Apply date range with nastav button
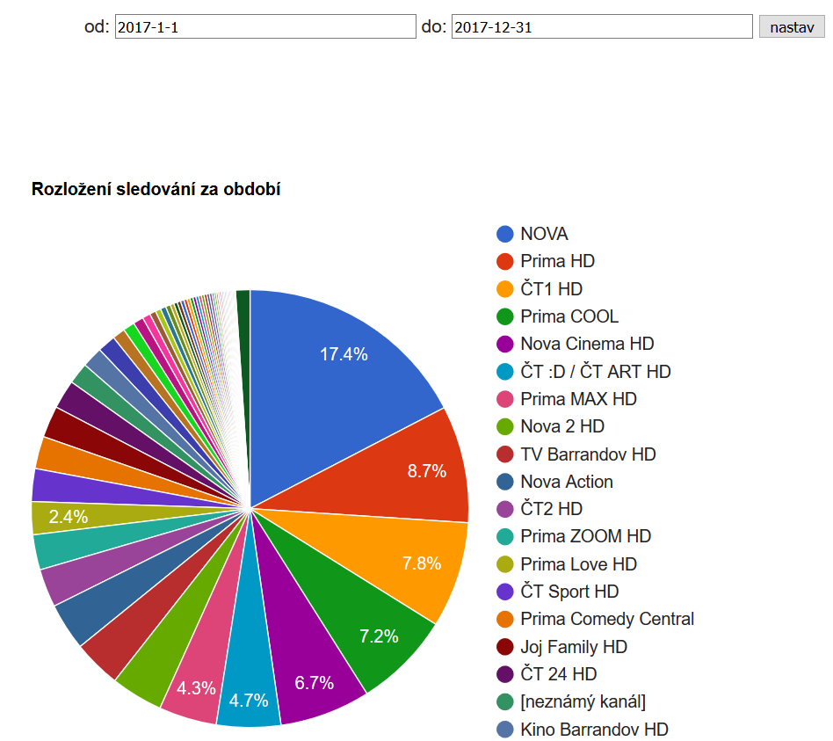 pyautogui.click(x=792, y=26)
